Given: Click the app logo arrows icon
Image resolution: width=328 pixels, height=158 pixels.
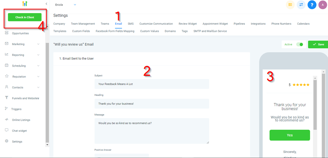Looking at the screenshot, I should 25,4.
